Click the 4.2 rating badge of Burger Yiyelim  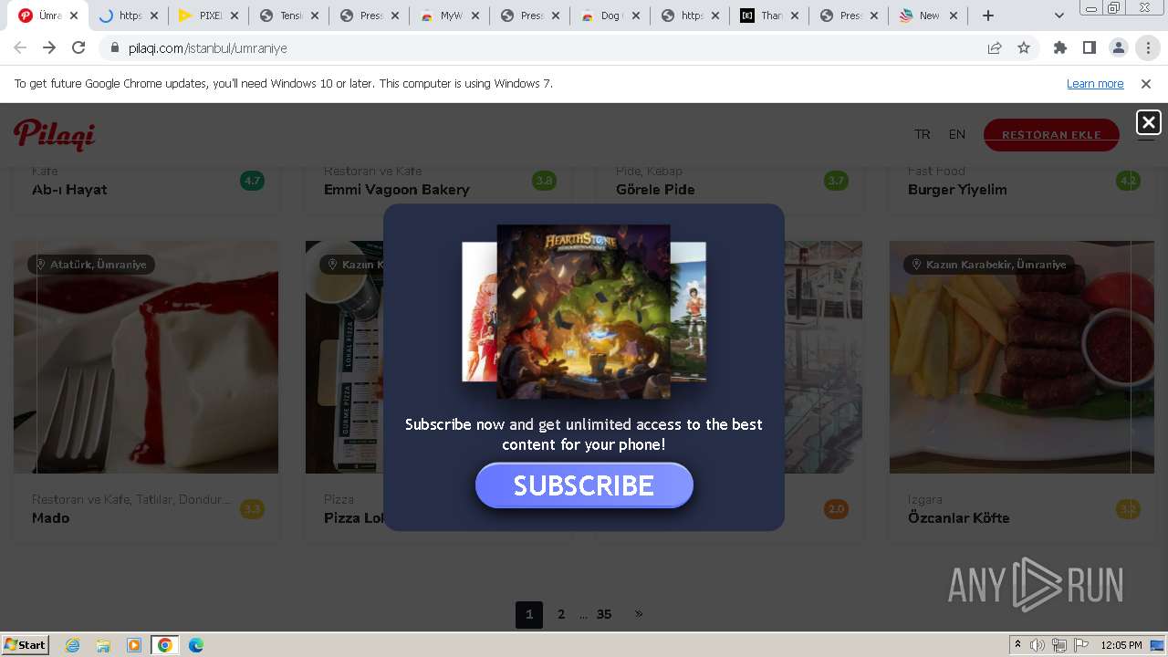[x=1129, y=181]
